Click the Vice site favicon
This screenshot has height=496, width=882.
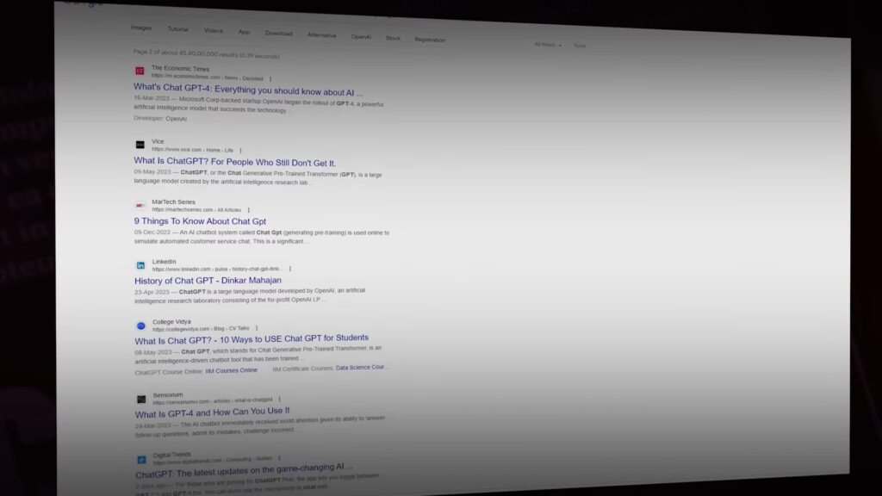tap(140, 145)
